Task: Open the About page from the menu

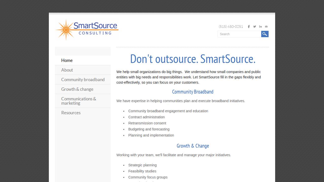Action: click(x=67, y=70)
